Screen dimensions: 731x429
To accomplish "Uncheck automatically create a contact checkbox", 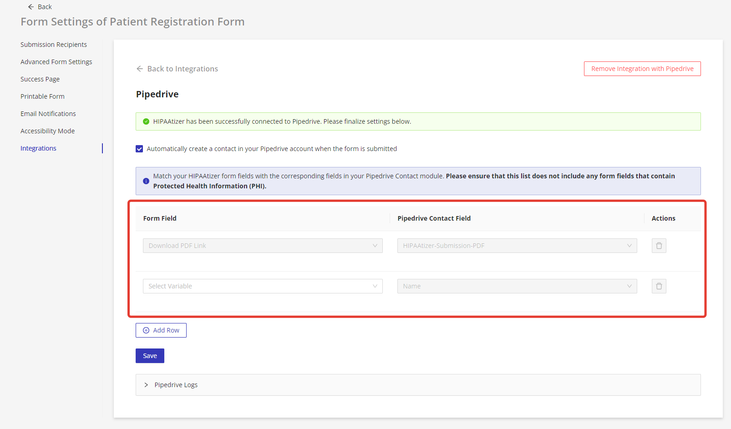I will [x=139, y=149].
